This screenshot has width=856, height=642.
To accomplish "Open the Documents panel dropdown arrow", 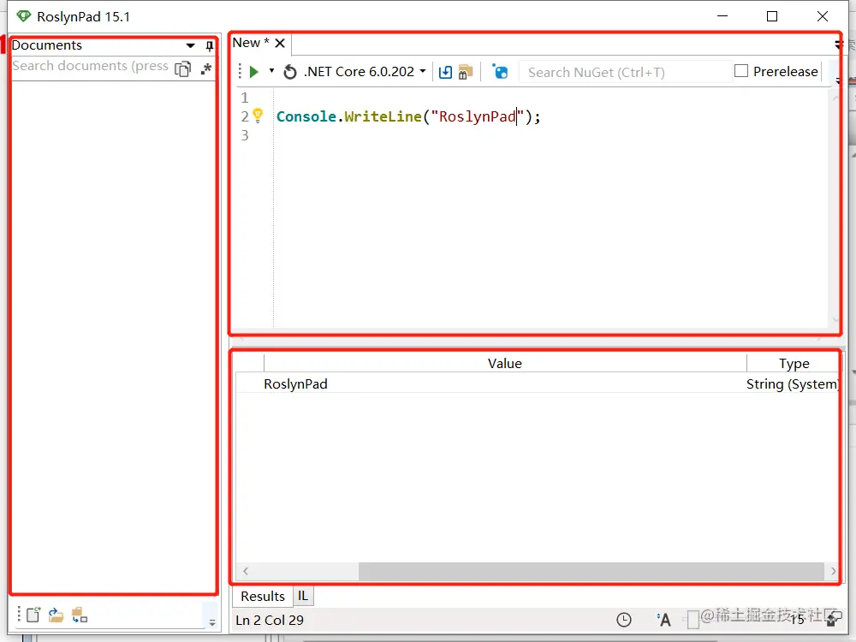I will pyautogui.click(x=191, y=46).
